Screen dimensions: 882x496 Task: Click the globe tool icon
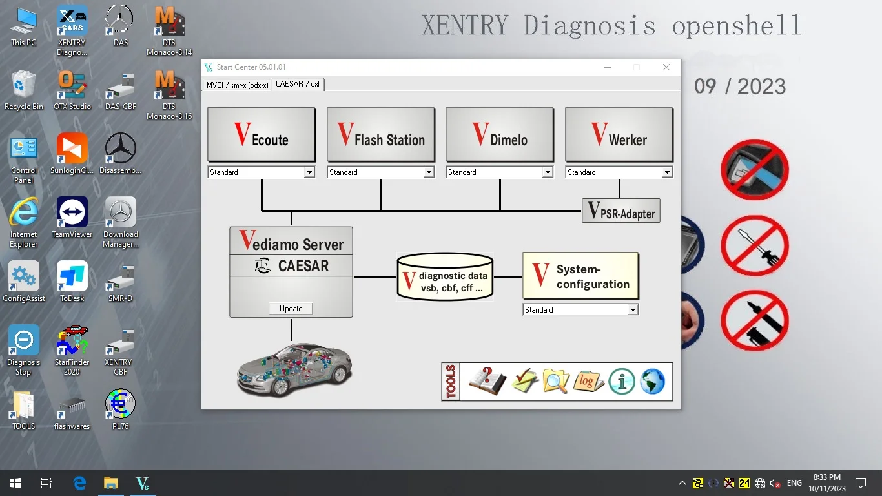[652, 382]
